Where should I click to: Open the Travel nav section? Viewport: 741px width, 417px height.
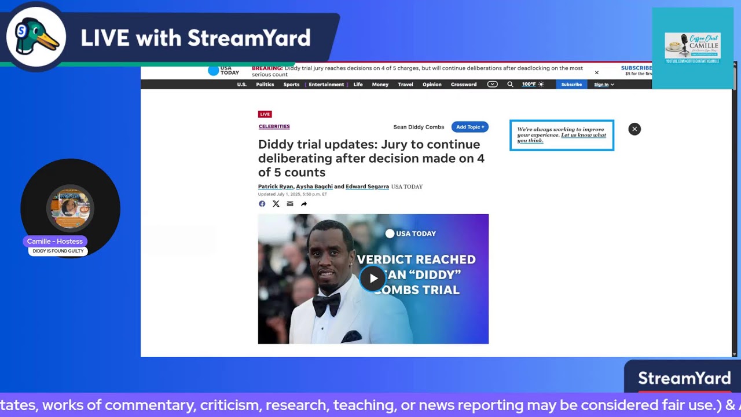point(406,85)
